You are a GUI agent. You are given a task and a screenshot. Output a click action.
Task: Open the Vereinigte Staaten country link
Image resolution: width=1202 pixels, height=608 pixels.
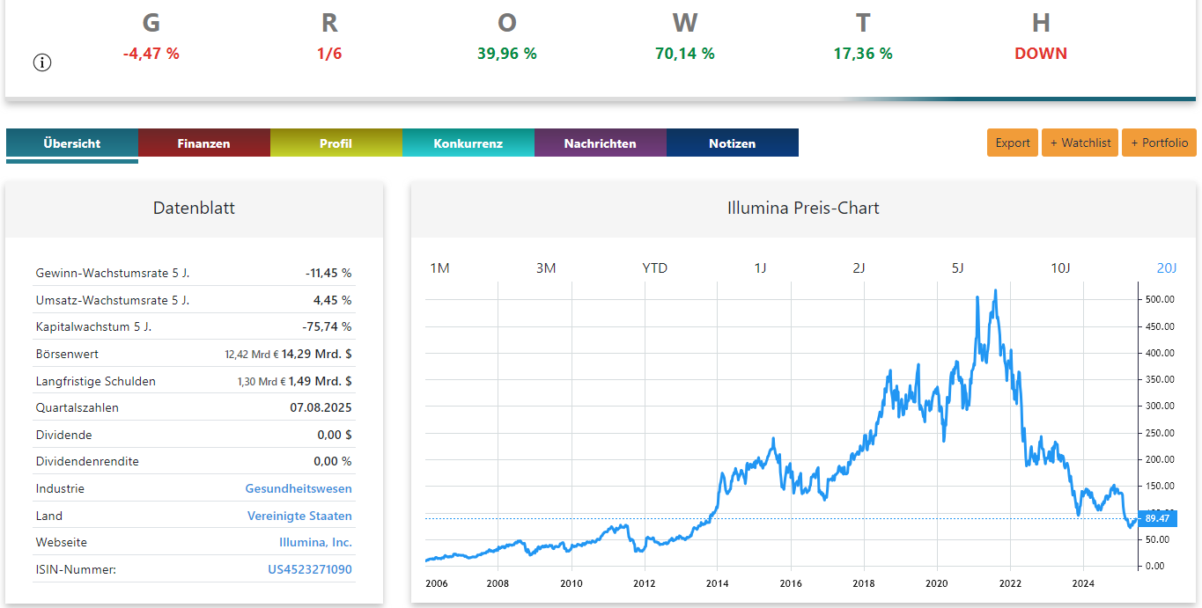299,516
